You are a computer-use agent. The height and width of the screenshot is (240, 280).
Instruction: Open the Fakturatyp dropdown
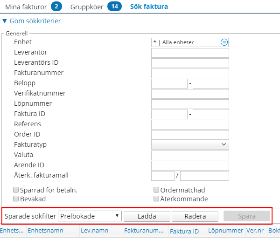click(x=190, y=145)
